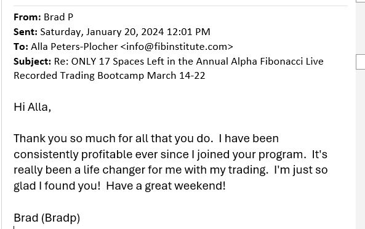Screen dimensions: 365x229
Task: Click the bold From label
Action: point(27,17)
